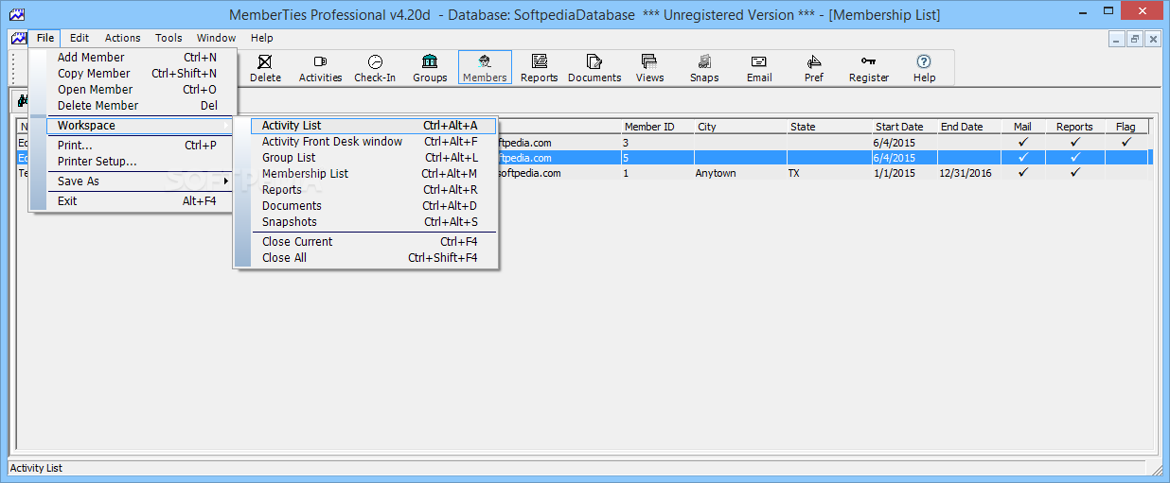
Task: Toggle the Reports checkmark for Anytown member
Action: (1074, 173)
